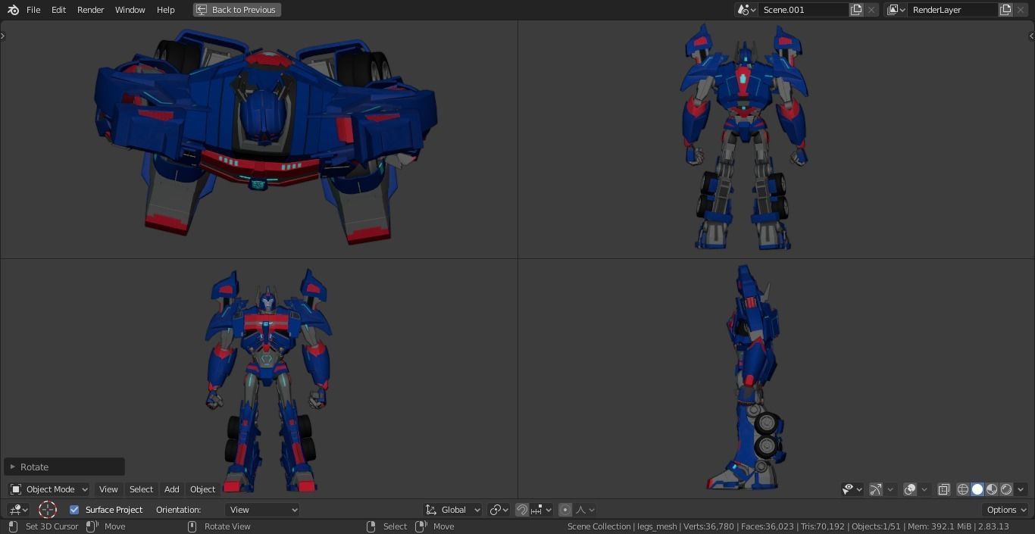1035x534 pixels.
Task: Click the delete scene X icon
Action: pos(871,10)
